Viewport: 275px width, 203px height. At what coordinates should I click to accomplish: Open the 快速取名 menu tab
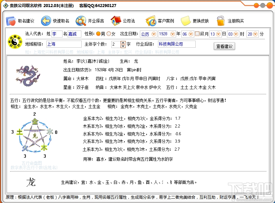61,21
